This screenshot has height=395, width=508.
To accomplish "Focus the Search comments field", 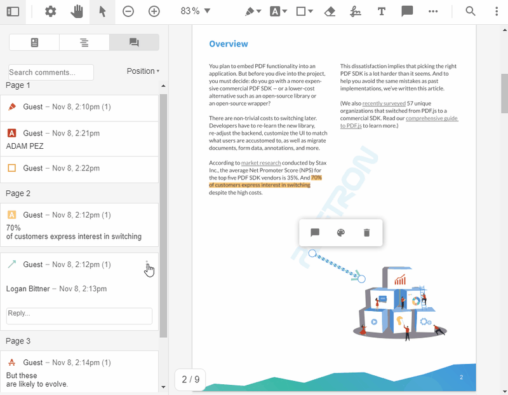I will pos(51,73).
